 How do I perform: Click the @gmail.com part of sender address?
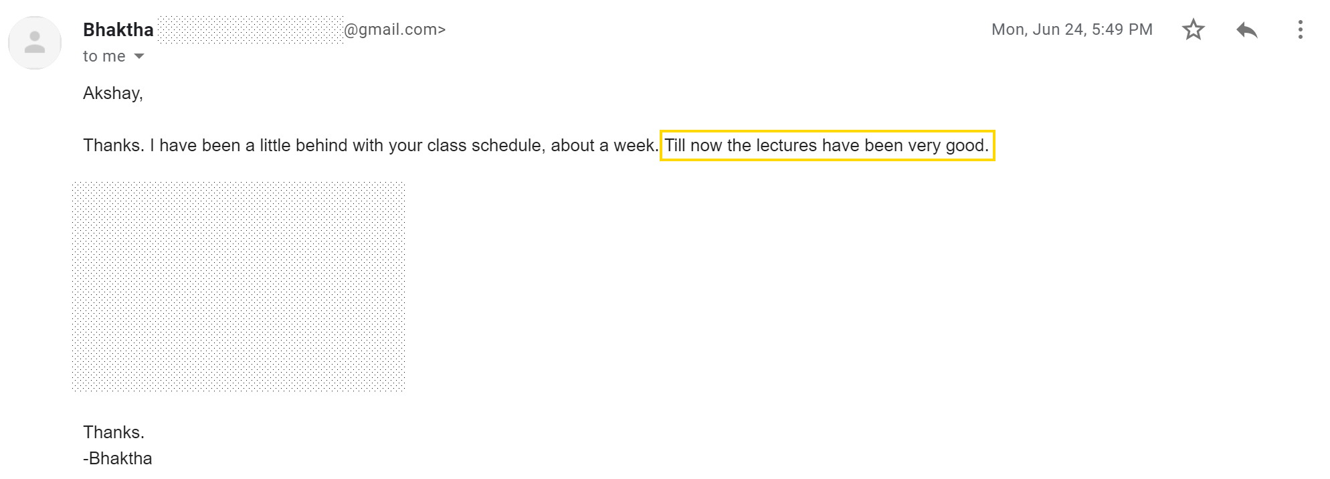coord(395,29)
